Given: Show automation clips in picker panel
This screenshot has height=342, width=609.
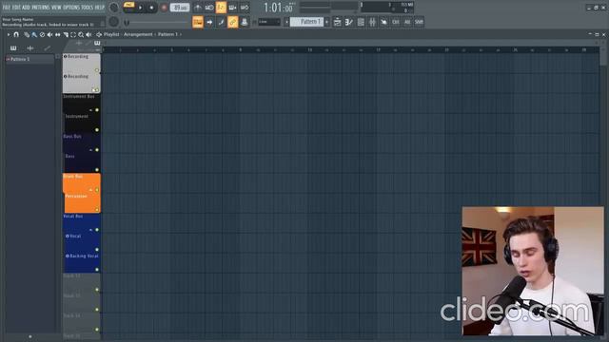Looking at the screenshot, I should pos(47,48).
